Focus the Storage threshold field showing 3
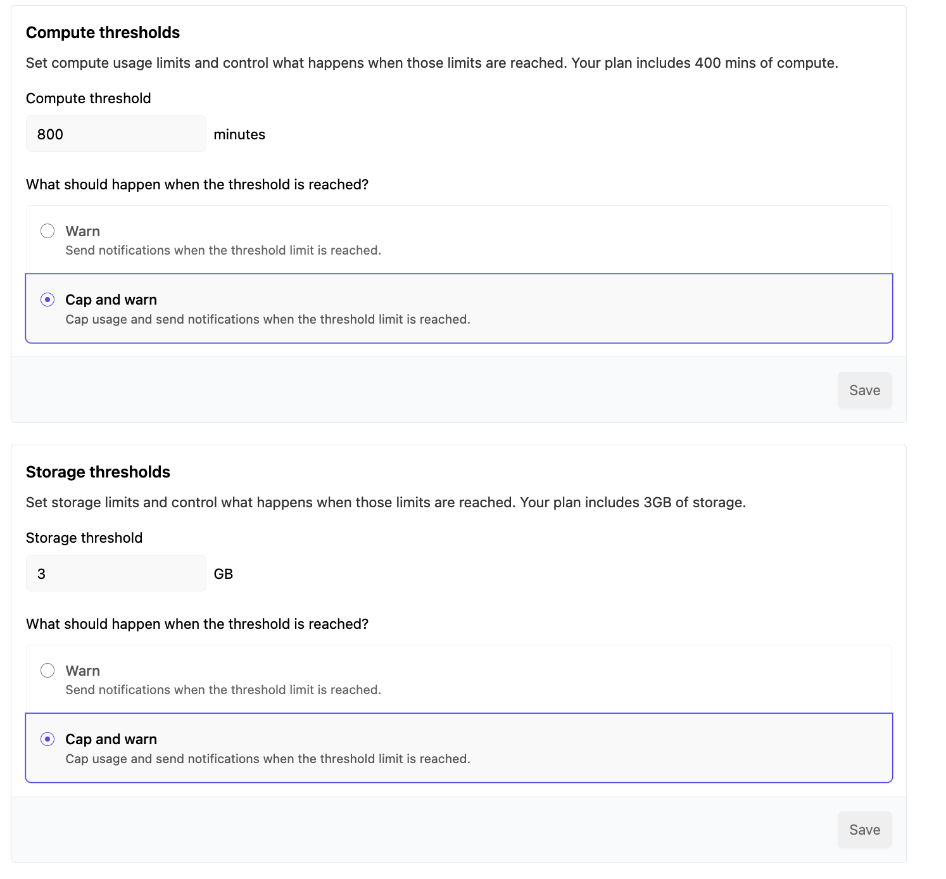The width and height of the screenshot is (946, 879). tap(116, 574)
